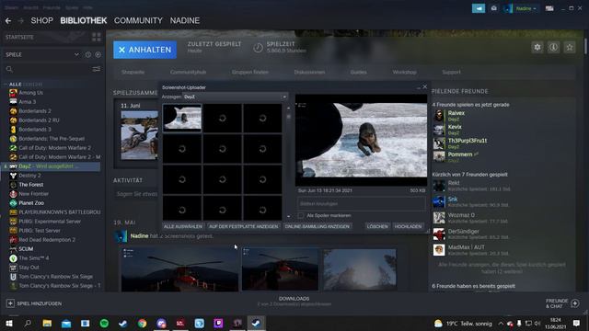
Task: Open Google Chrome from the taskbar
Action: (142, 323)
